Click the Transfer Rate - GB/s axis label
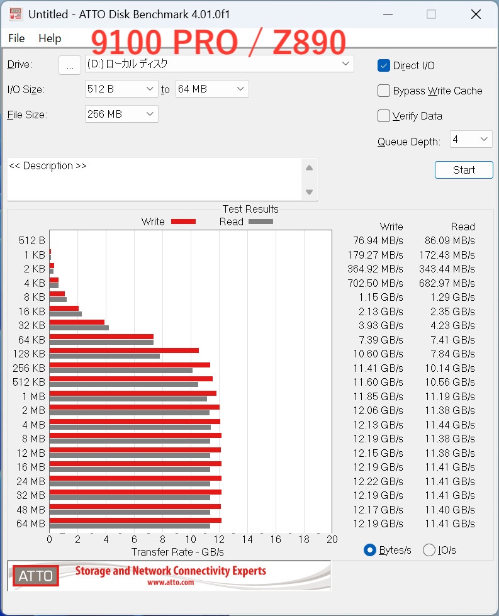This screenshot has width=499, height=616. pyautogui.click(x=177, y=552)
